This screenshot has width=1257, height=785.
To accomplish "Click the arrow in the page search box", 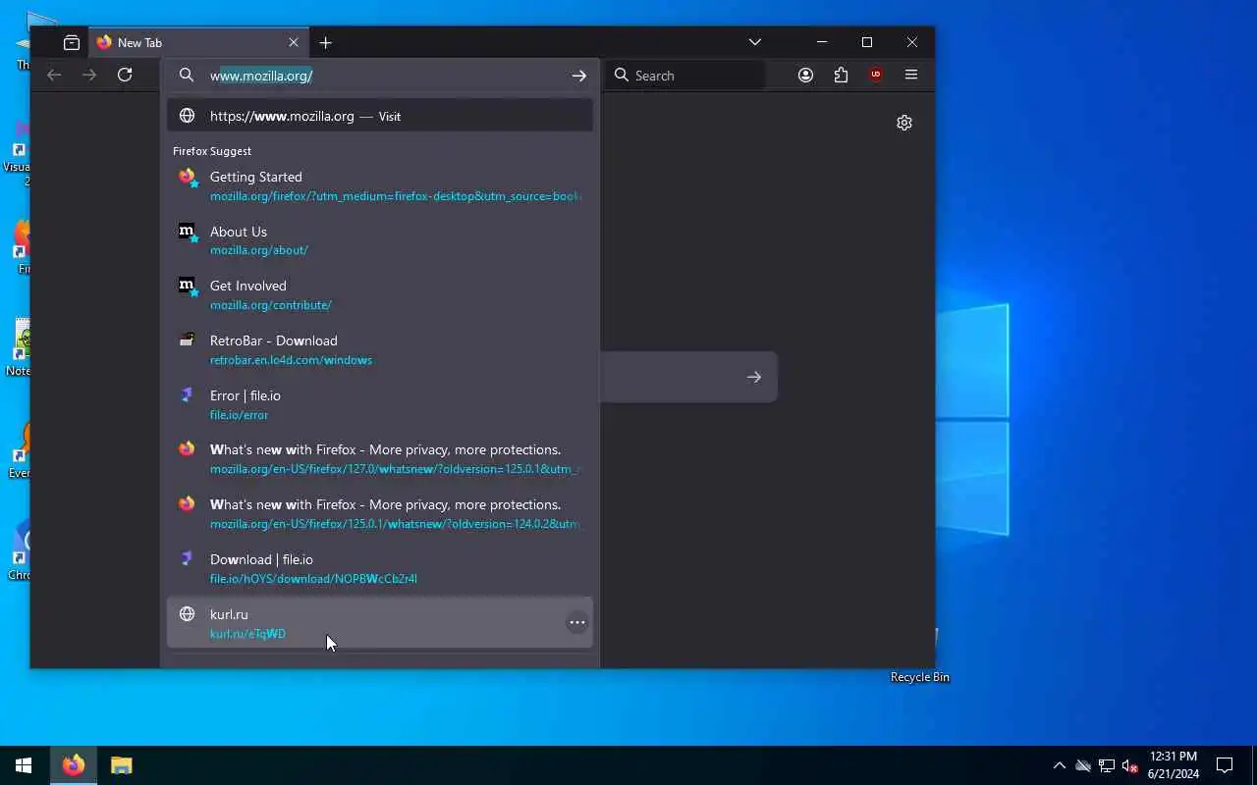I will click(753, 377).
